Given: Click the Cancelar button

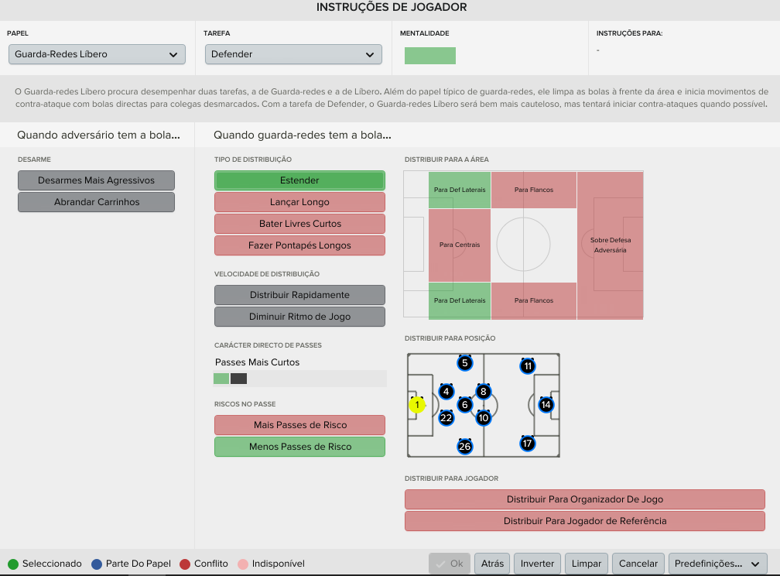Looking at the screenshot, I should [638, 564].
